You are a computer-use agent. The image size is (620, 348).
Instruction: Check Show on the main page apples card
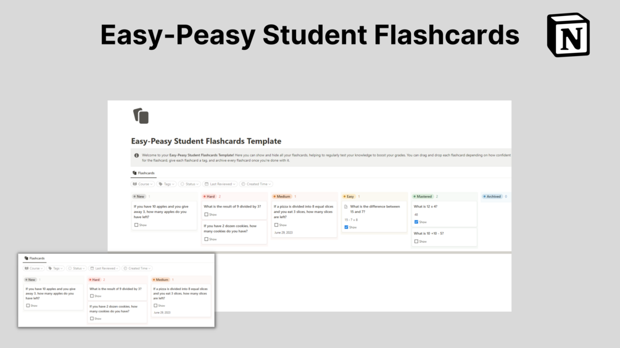[x=136, y=225]
